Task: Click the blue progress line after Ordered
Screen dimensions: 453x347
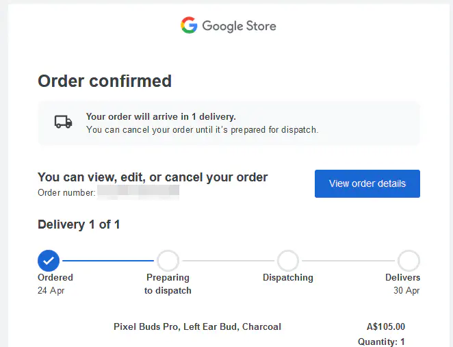Action: coord(108,261)
